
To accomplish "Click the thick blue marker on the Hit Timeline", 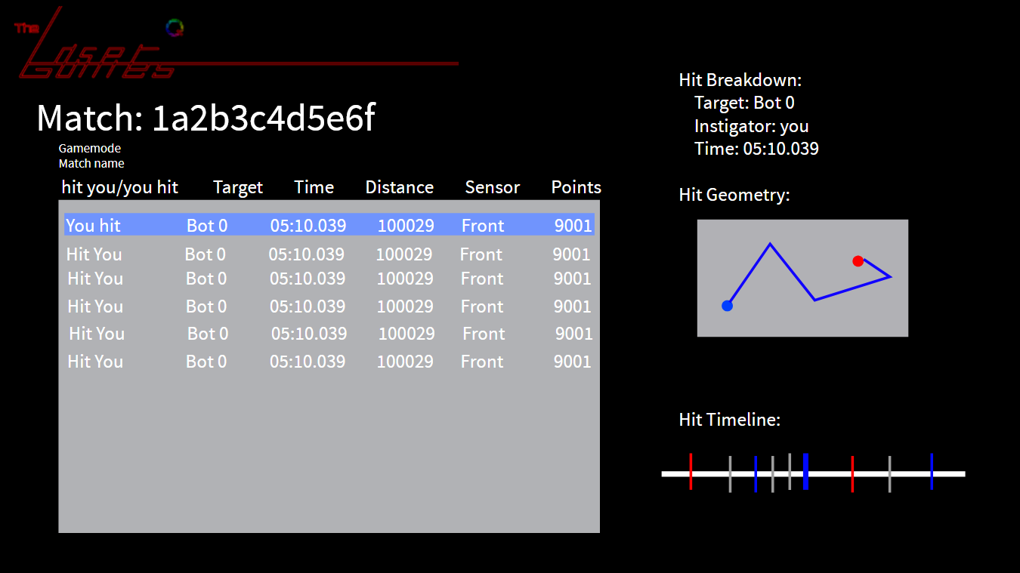I will [805, 474].
